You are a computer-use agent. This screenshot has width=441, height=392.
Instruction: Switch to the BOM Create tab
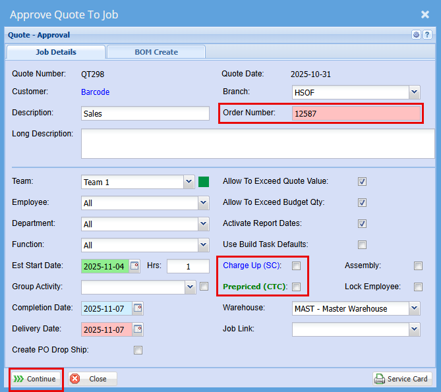point(156,52)
